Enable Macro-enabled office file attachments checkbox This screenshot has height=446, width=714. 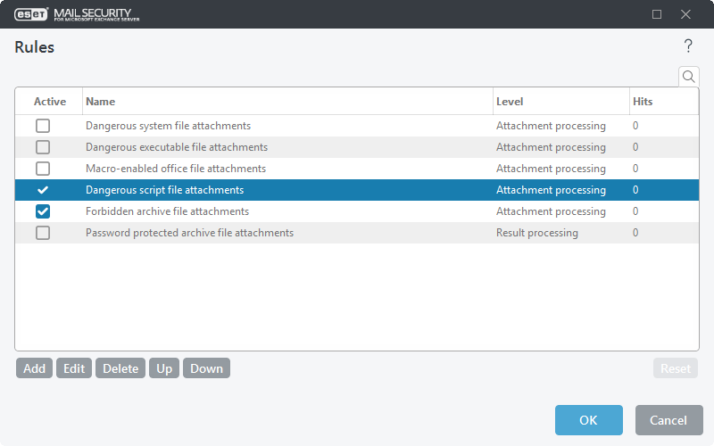(43, 169)
